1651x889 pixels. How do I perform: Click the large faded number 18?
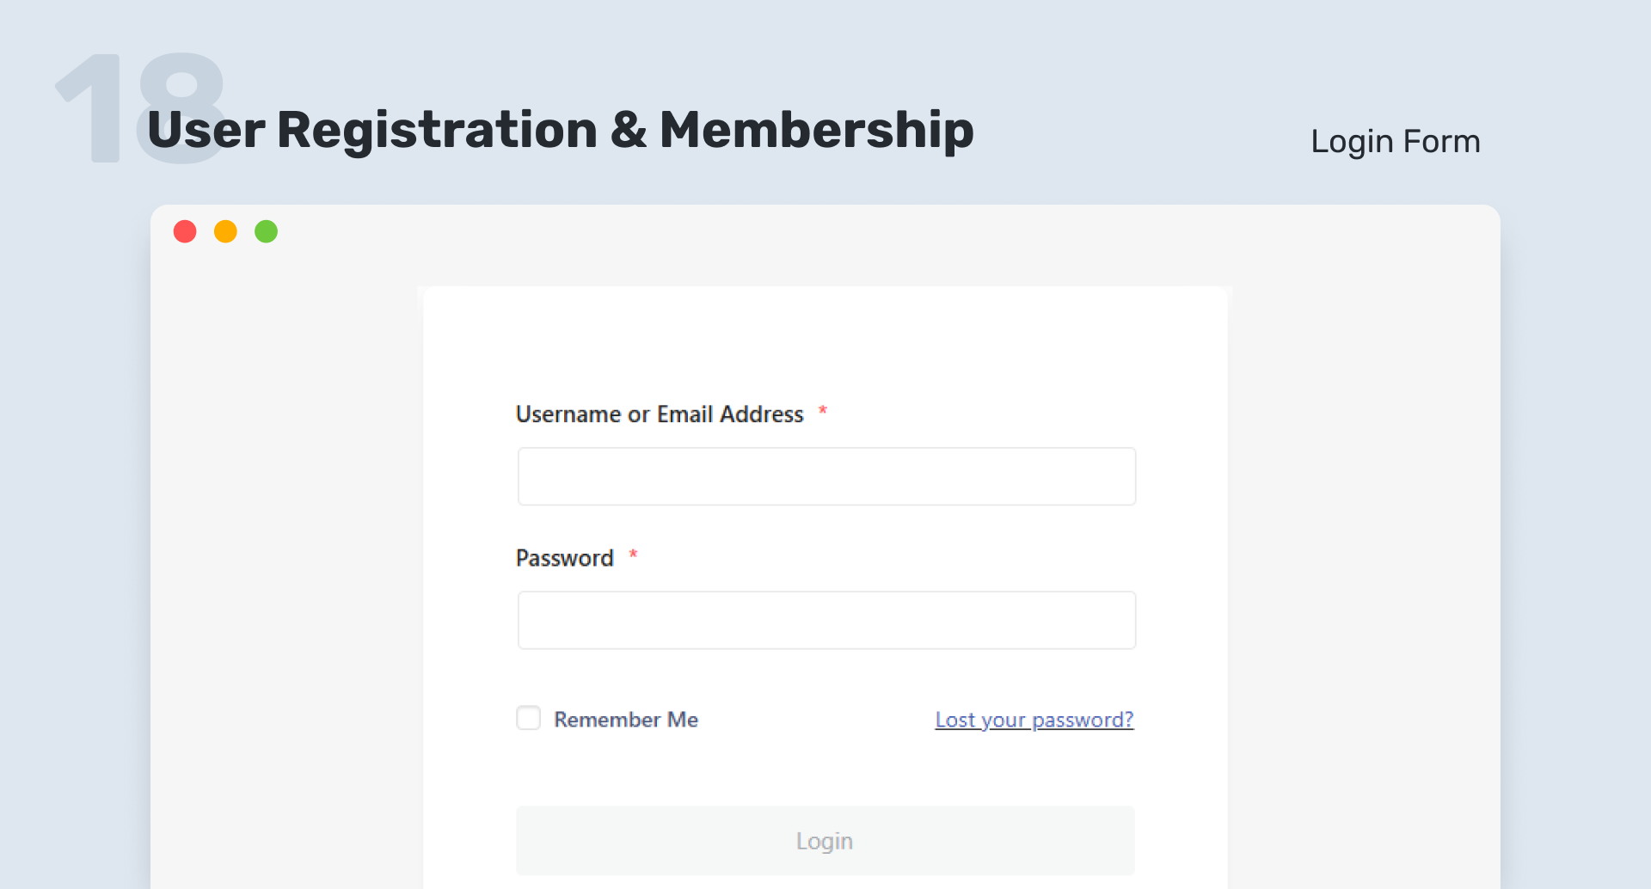pos(140,107)
